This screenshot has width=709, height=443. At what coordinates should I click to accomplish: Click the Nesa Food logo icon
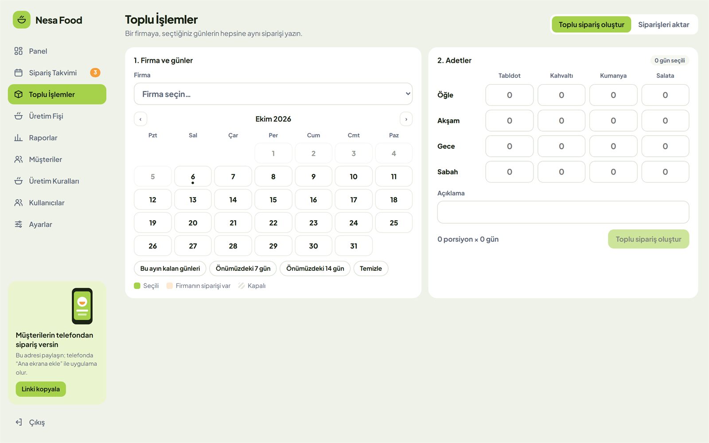[x=21, y=20]
